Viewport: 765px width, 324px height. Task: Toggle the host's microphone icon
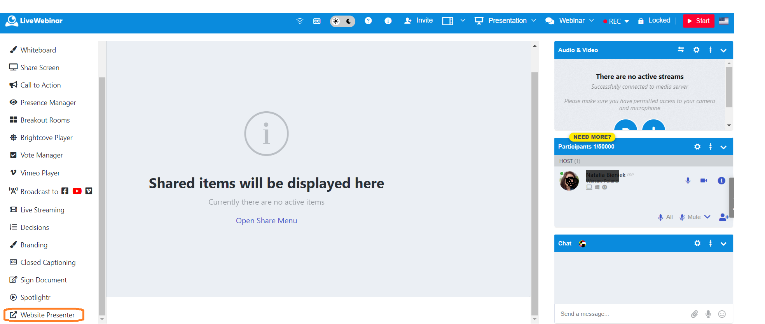tap(688, 180)
